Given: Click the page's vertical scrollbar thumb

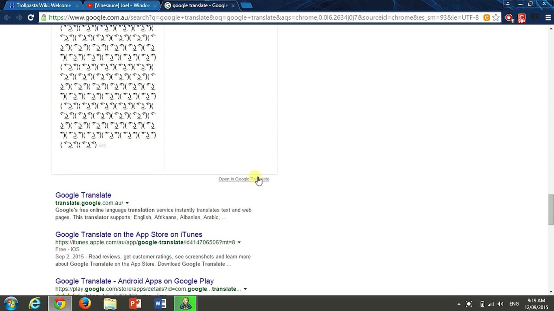Looking at the screenshot, I should coord(551,210).
